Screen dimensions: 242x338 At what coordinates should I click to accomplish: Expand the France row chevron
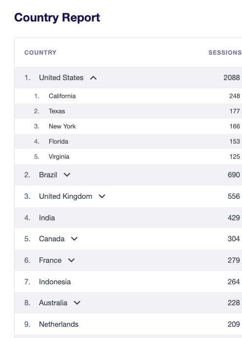click(71, 260)
